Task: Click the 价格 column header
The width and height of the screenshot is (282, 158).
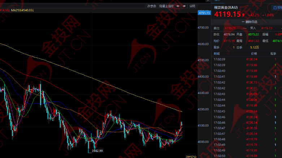Action: coord(254,54)
